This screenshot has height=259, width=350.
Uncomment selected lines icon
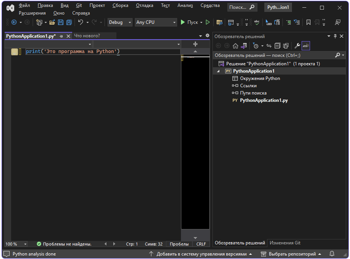[297, 22]
